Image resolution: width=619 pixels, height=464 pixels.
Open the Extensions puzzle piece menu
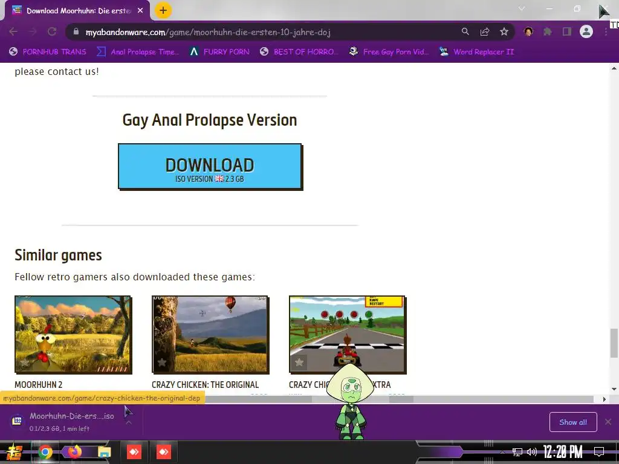click(548, 31)
